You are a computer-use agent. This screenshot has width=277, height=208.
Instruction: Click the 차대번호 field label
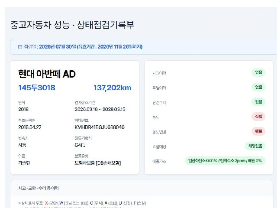click(81, 120)
